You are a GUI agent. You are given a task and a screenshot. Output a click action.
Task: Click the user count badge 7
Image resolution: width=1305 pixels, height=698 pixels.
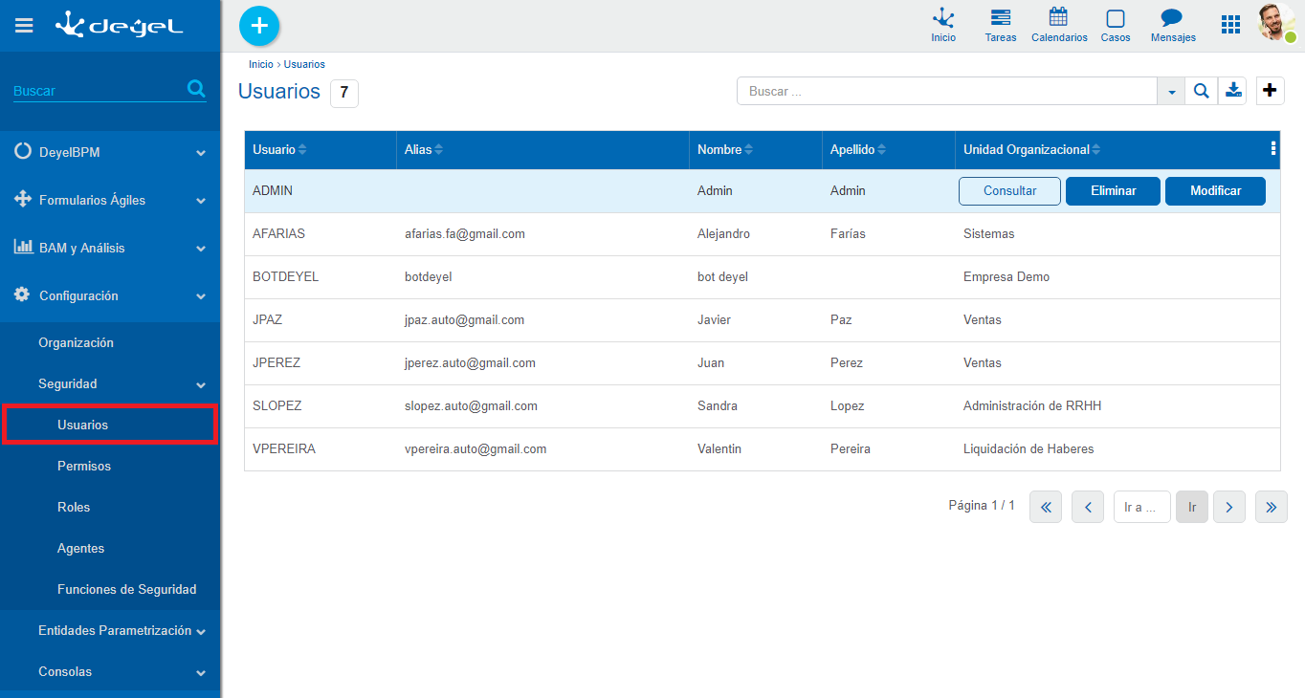(x=344, y=93)
